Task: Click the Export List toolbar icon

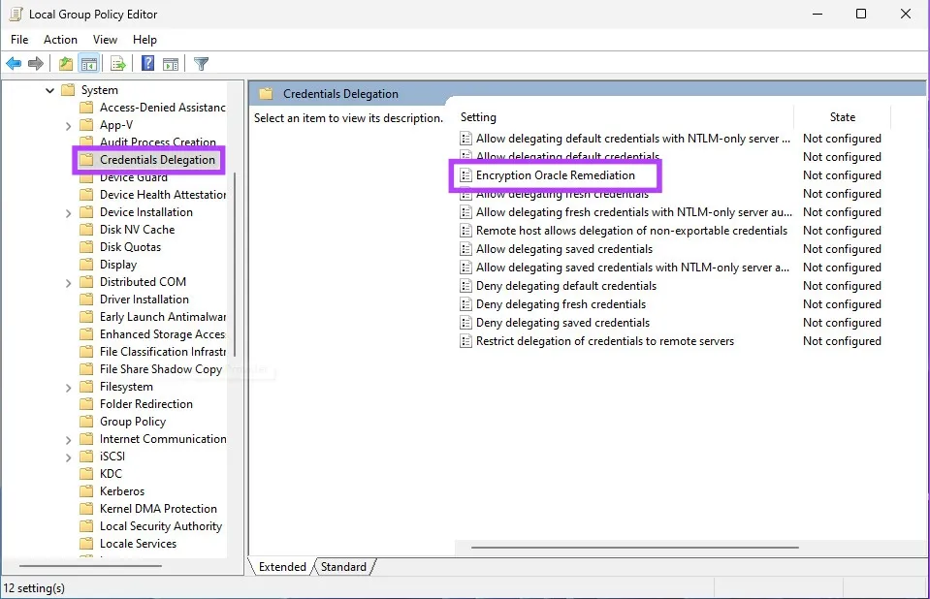Action: pos(117,63)
